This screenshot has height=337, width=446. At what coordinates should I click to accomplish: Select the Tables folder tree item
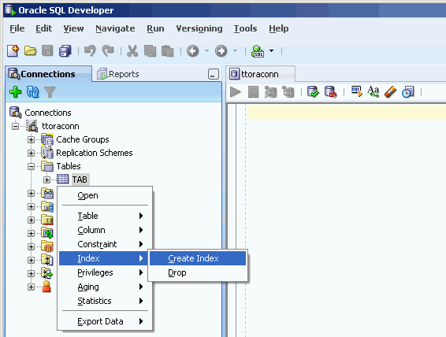click(69, 166)
